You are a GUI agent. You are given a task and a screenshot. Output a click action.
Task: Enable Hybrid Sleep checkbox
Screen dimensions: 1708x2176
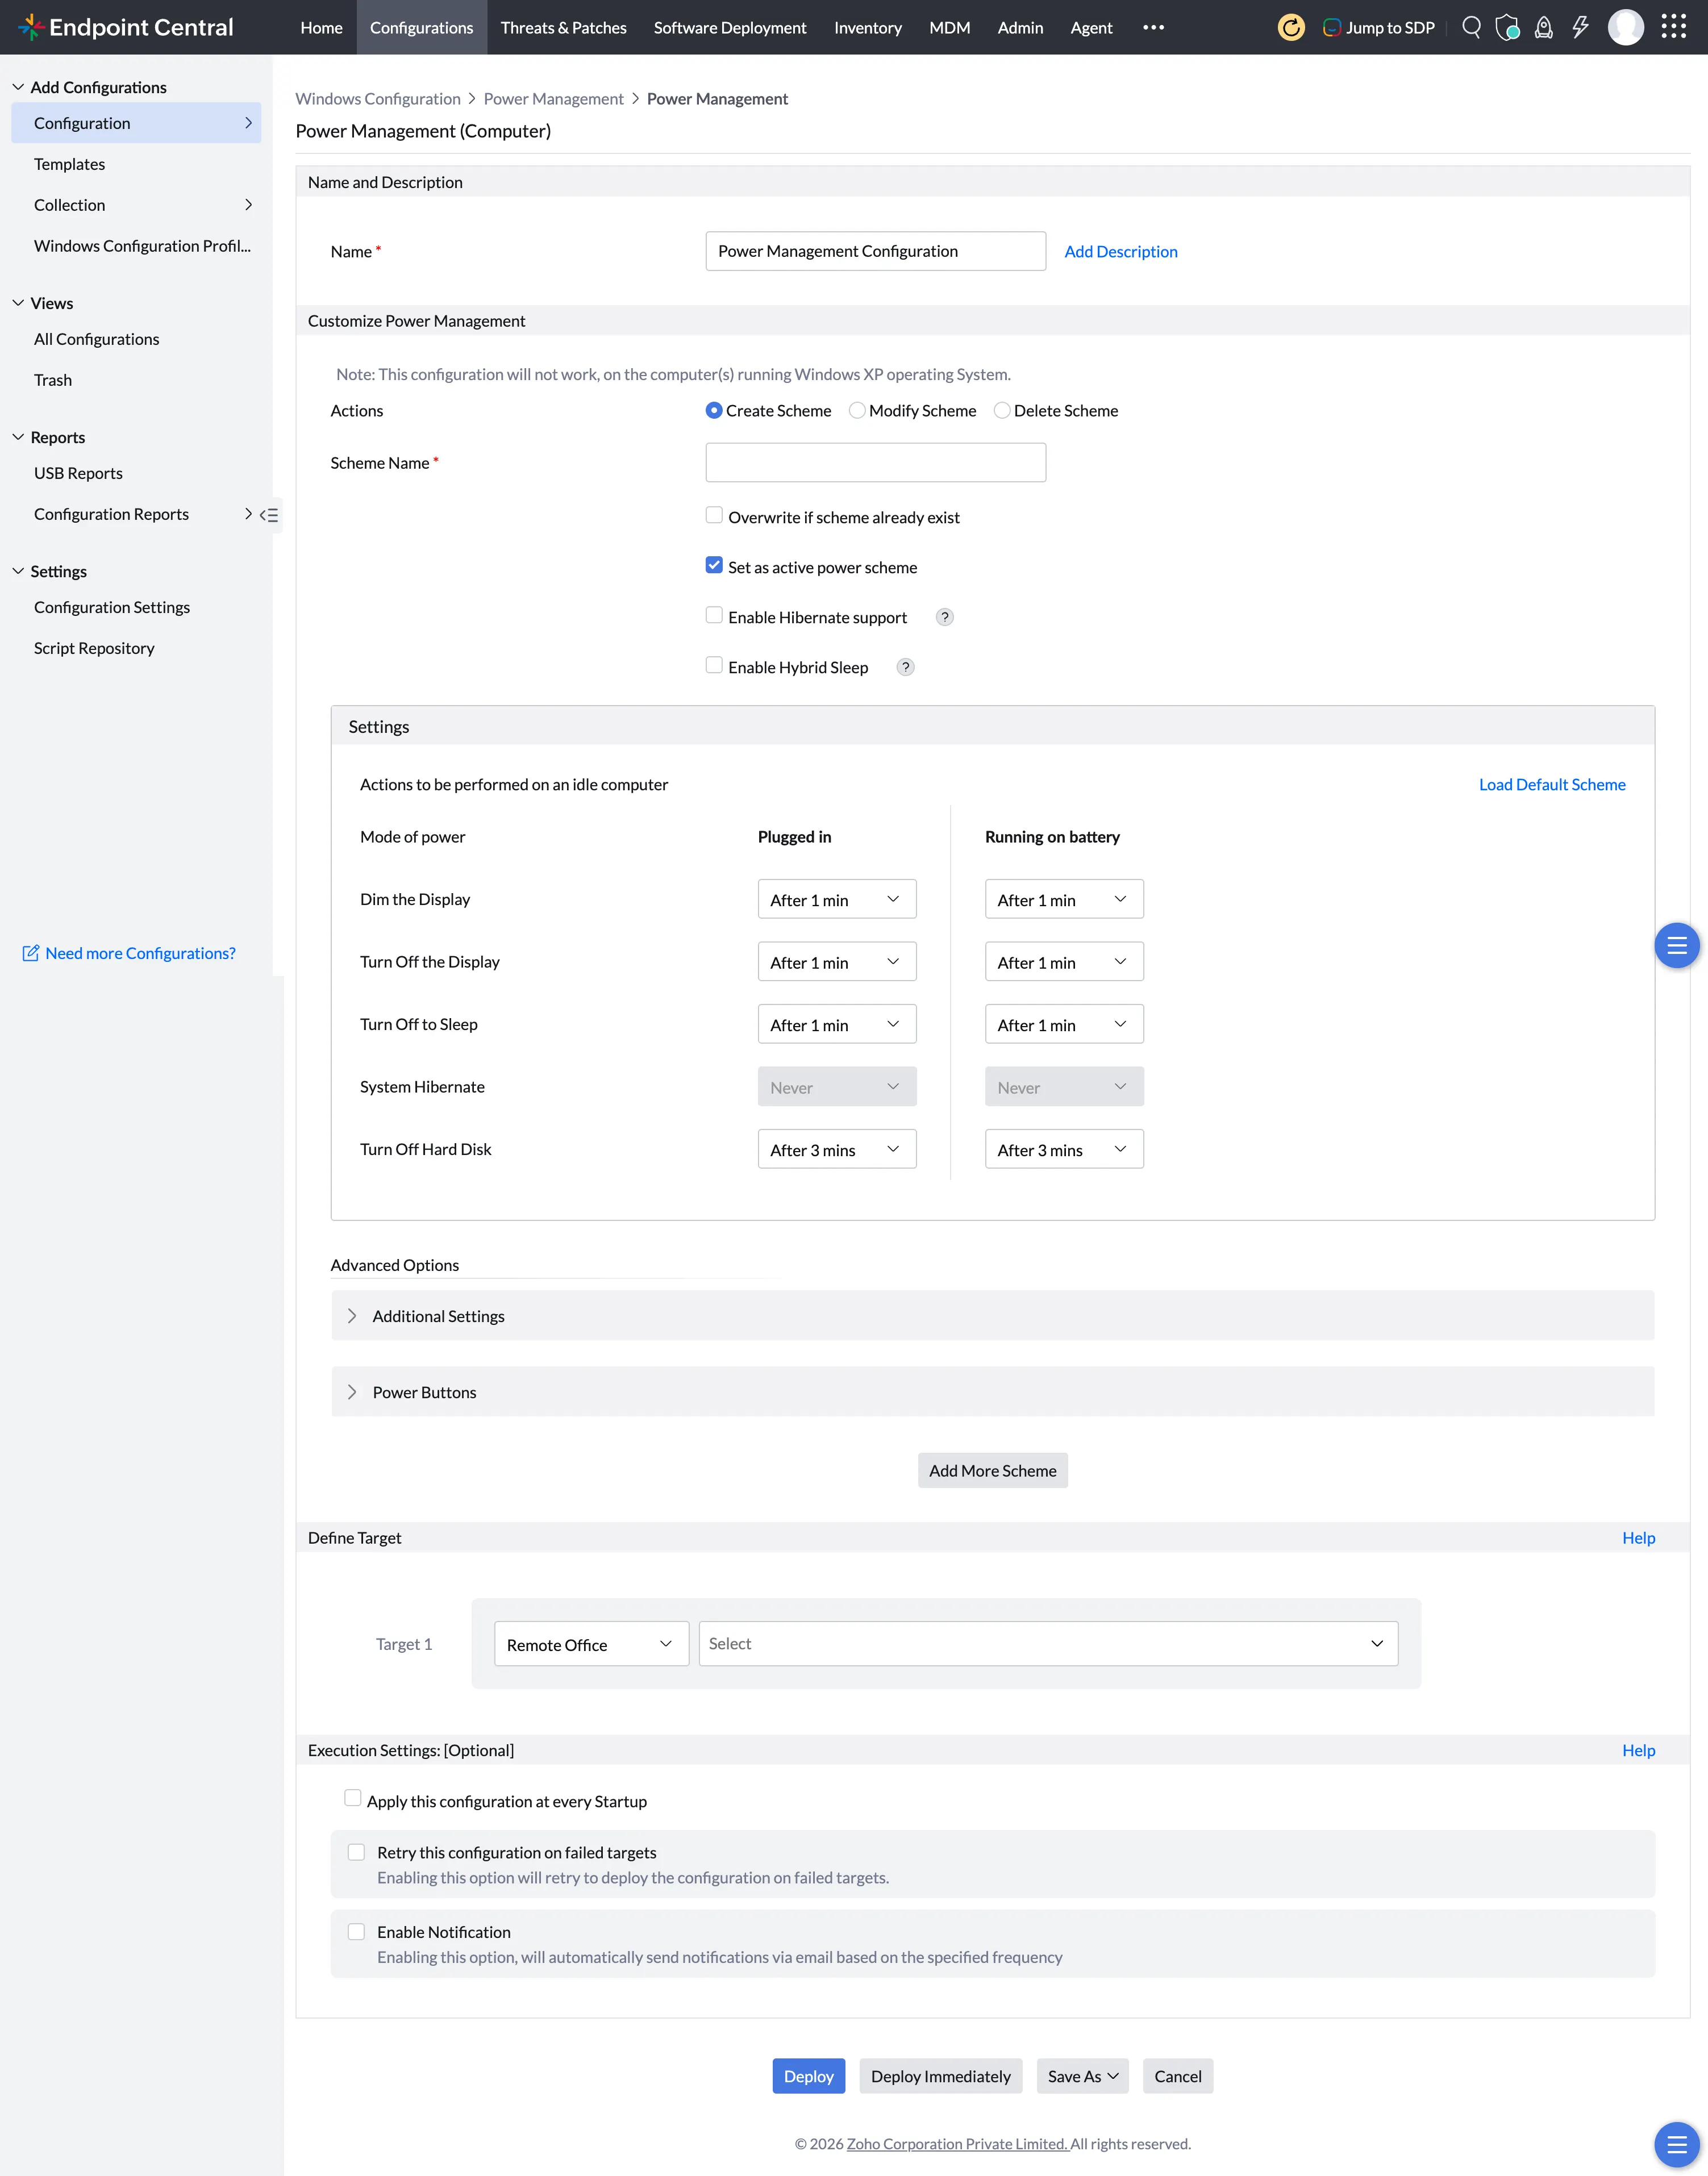pos(714,665)
